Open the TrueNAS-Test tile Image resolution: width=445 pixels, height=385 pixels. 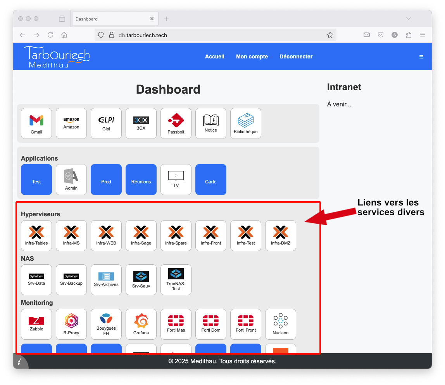176,279
